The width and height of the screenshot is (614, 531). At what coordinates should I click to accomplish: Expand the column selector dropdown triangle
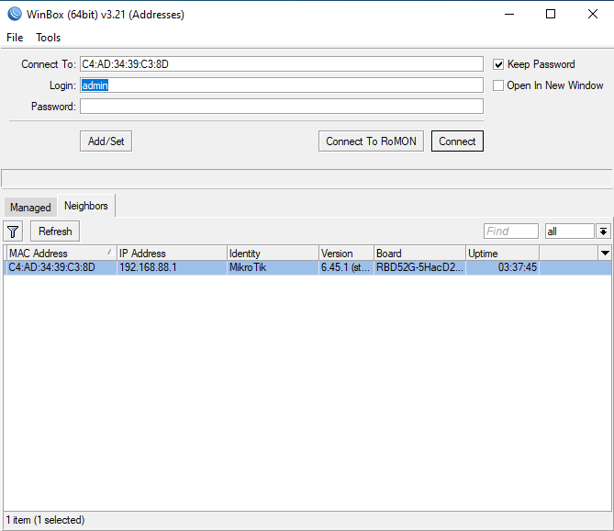[605, 254]
